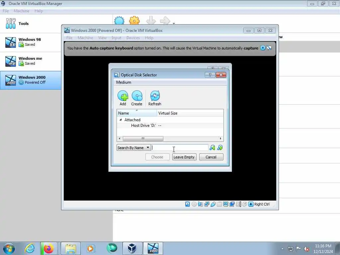Click keyboard capture arrow icon near Right Ctrl
The height and width of the screenshot is (255, 340).
[251, 204]
